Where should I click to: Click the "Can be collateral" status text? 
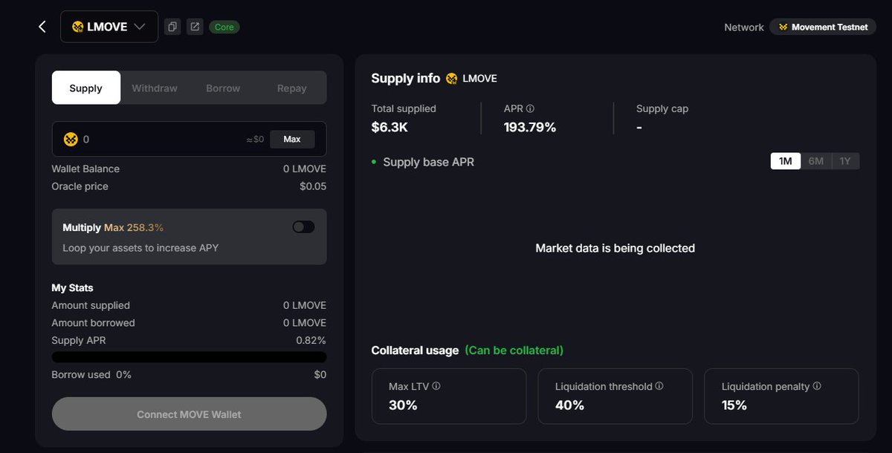(514, 350)
